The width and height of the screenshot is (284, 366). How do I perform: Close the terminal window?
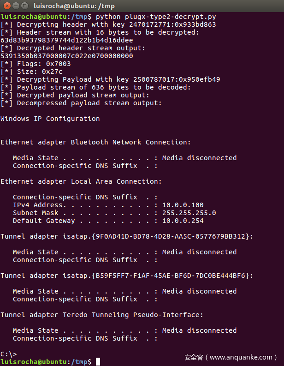pyautogui.click(x=5, y=6)
